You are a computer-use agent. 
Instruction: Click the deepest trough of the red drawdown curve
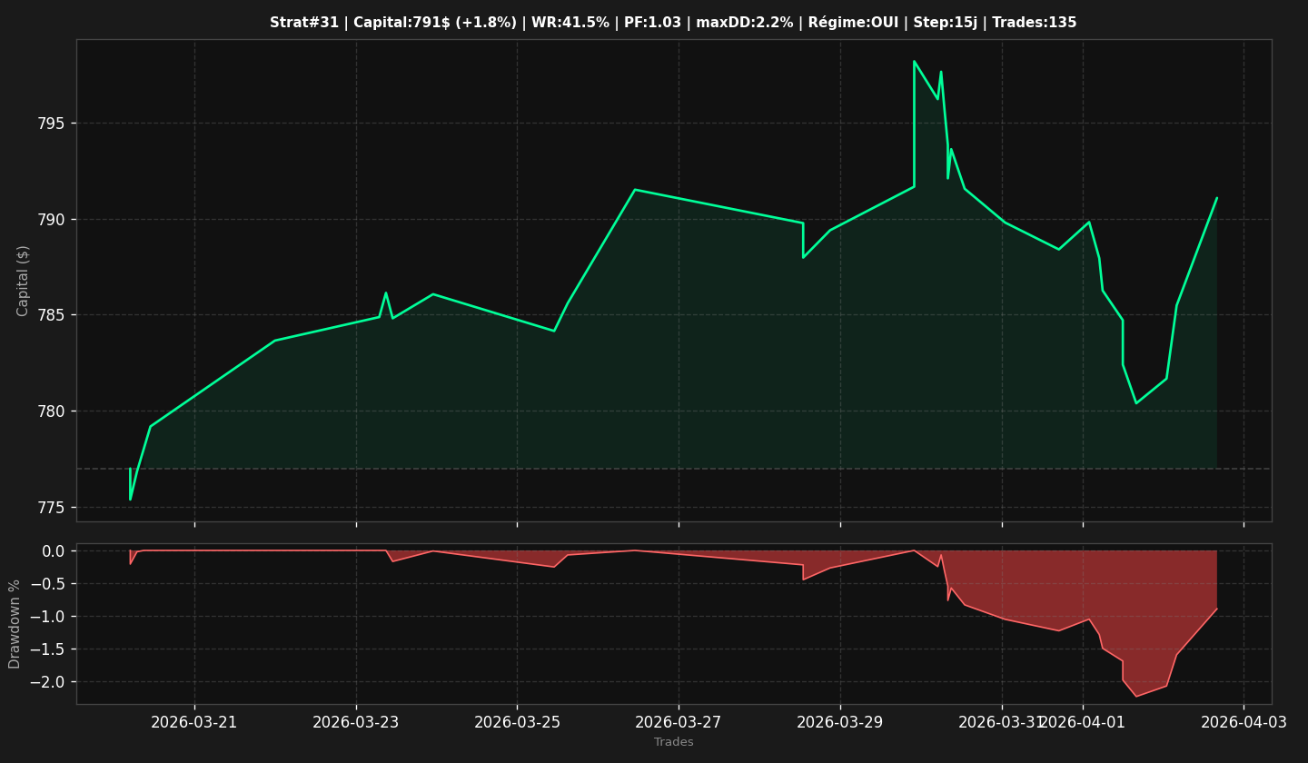point(1136,697)
